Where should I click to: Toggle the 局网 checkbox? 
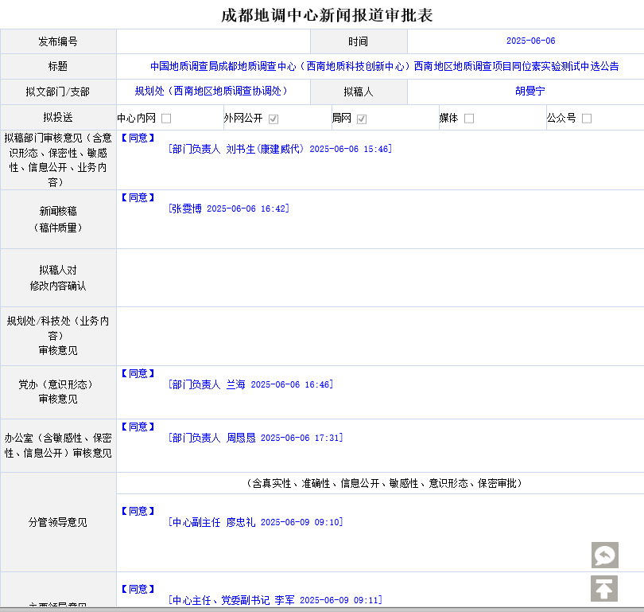pyautogui.click(x=362, y=119)
